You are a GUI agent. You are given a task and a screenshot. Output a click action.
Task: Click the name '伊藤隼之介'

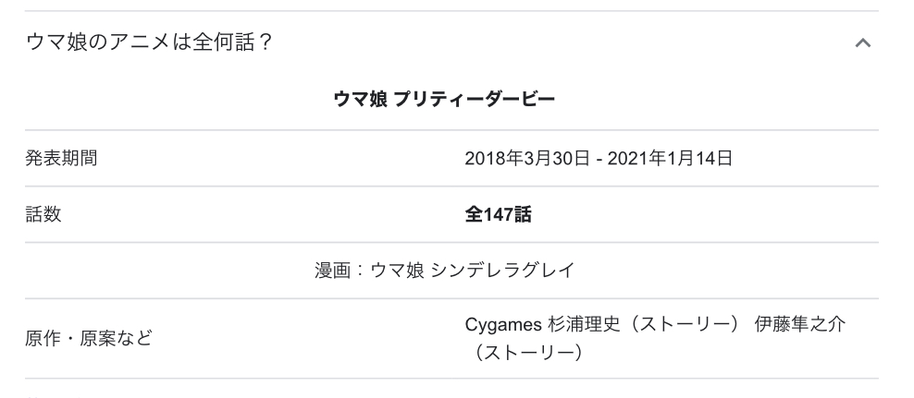coord(799,327)
